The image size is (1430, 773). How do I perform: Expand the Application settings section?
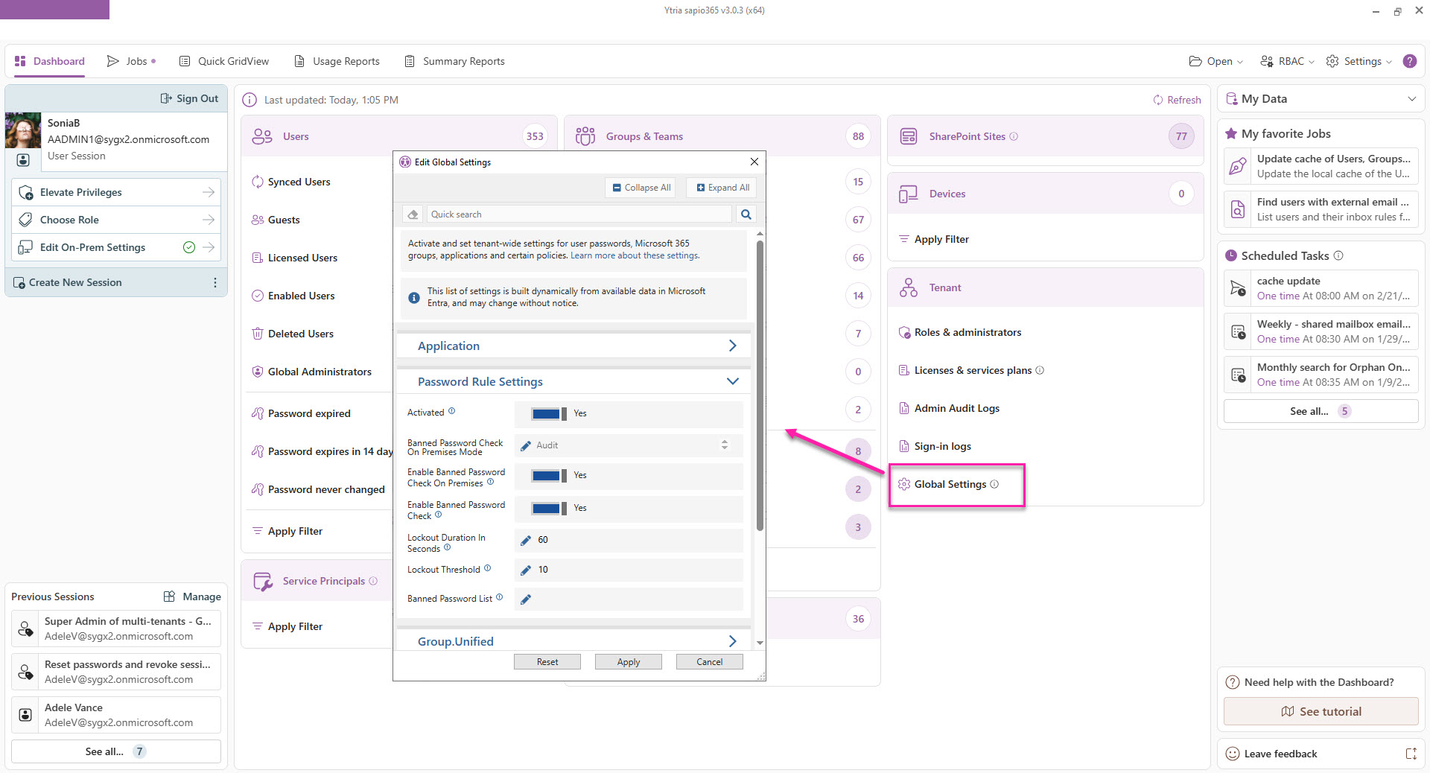(x=732, y=346)
